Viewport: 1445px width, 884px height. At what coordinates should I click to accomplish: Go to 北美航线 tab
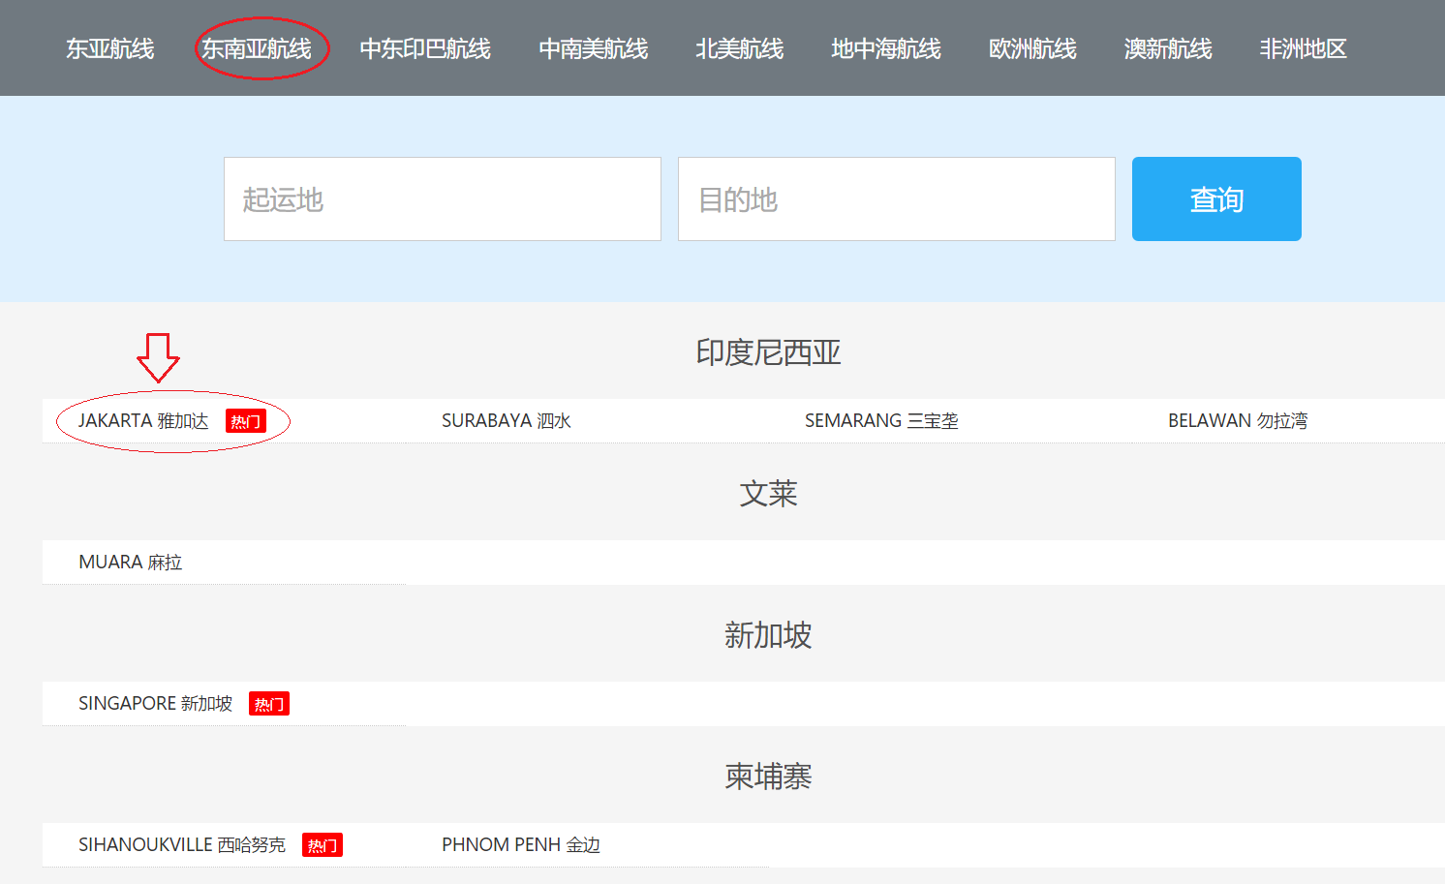click(740, 48)
